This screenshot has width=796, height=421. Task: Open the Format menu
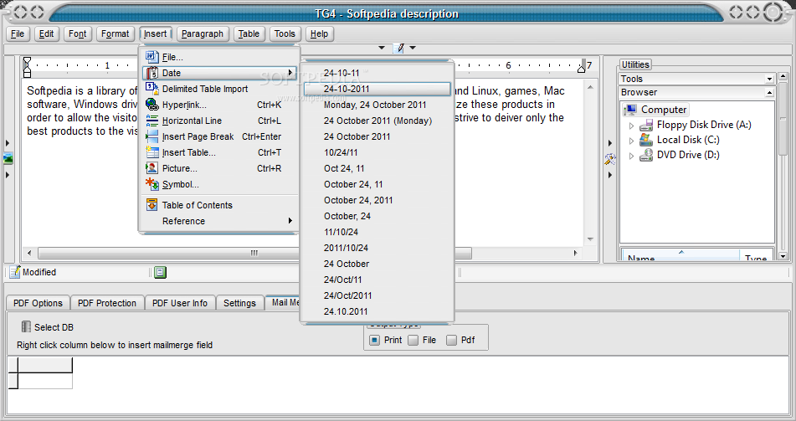click(x=116, y=34)
